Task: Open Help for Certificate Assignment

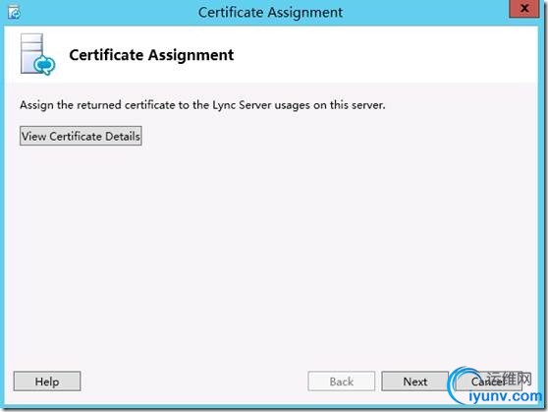Action: 47,382
